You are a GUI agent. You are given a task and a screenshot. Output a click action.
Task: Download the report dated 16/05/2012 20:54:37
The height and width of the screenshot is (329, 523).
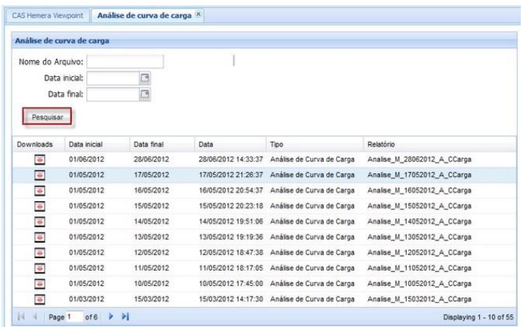[39, 189]
